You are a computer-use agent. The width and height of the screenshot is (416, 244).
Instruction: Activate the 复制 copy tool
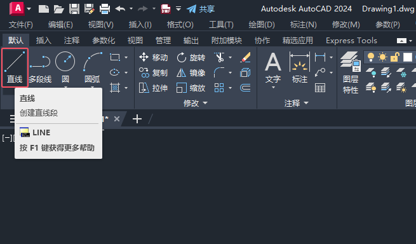point(153,72)
